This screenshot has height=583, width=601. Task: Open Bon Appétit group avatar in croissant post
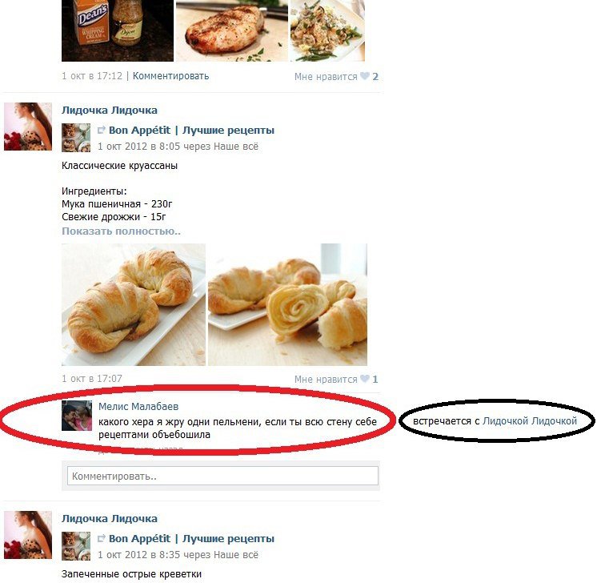point(76,138)
